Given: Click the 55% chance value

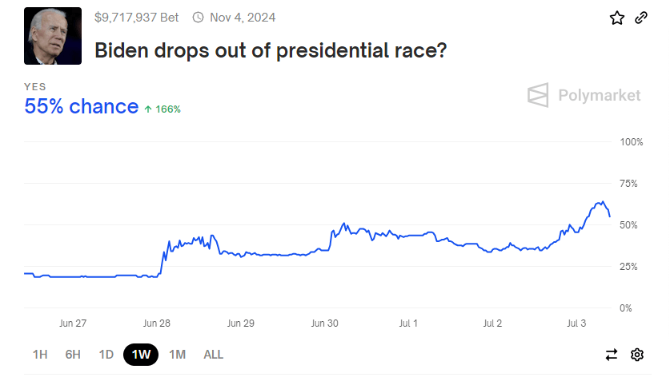Looking at the screenshot, I should click(x=81, y=106).
